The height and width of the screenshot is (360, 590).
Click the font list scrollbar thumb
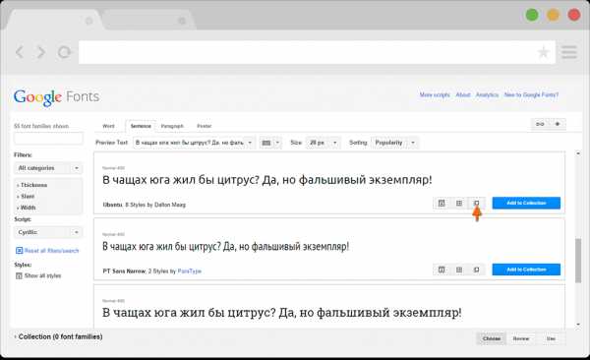tap(578, 261)
